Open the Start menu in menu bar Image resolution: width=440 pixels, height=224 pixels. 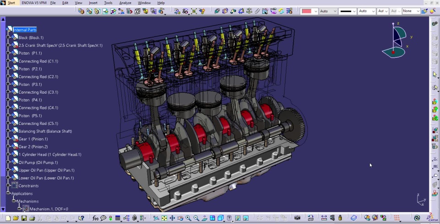(11, 3)
